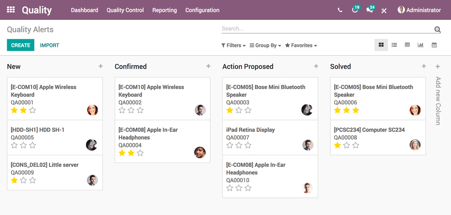Click search magnifier icon

(x=437, y=29)
